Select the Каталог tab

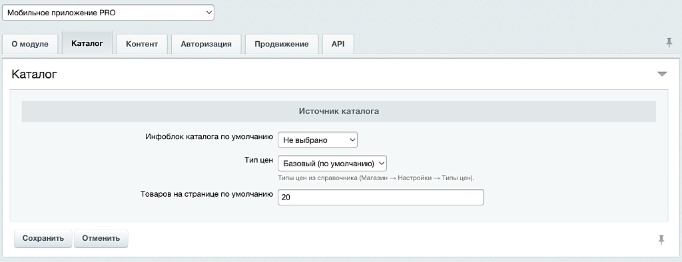coord(87,43)
